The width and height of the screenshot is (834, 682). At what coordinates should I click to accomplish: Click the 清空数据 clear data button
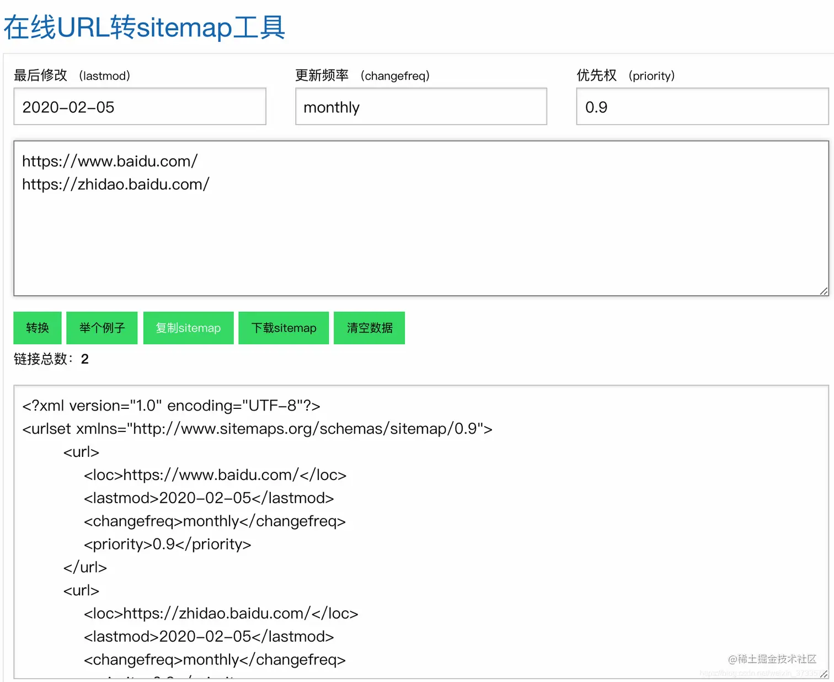(x=370, y=328)
